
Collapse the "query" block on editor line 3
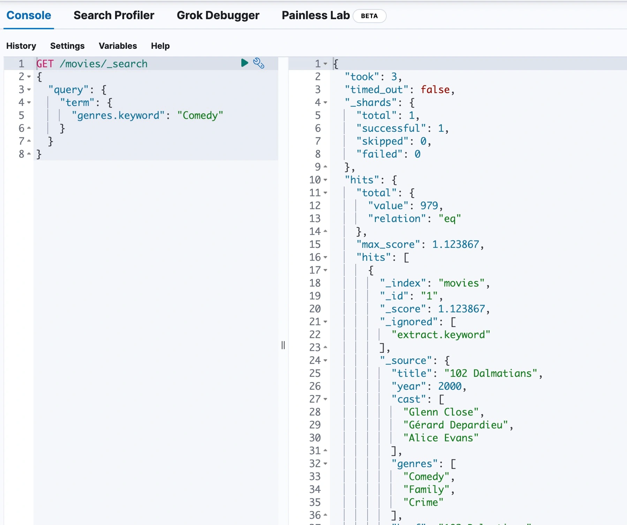click(x=29, y=90)
